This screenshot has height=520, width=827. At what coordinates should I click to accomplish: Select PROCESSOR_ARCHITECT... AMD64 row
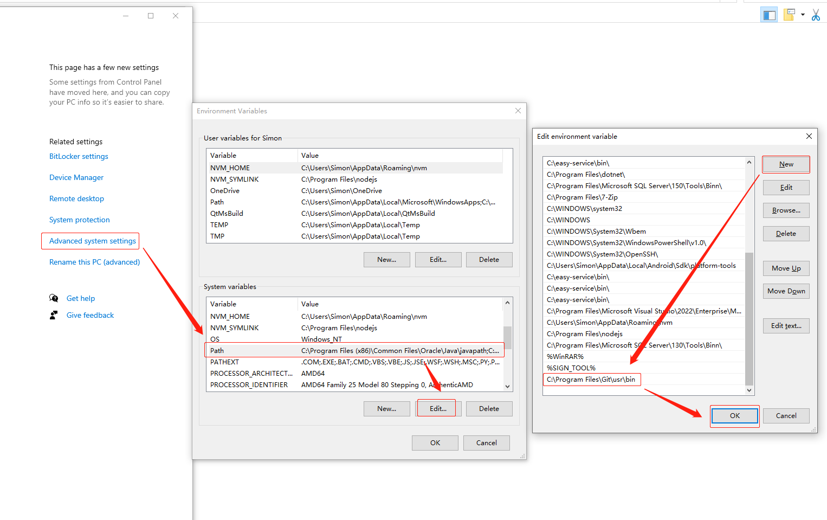pyautogui.click(x=355, y=374)
